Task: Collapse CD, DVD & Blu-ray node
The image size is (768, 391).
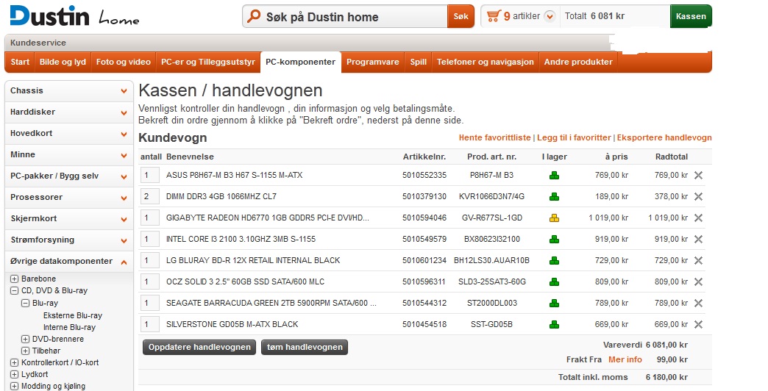Action: [15, 291]
